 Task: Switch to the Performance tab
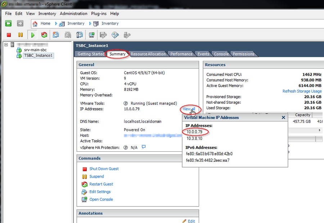pos(181,54)
